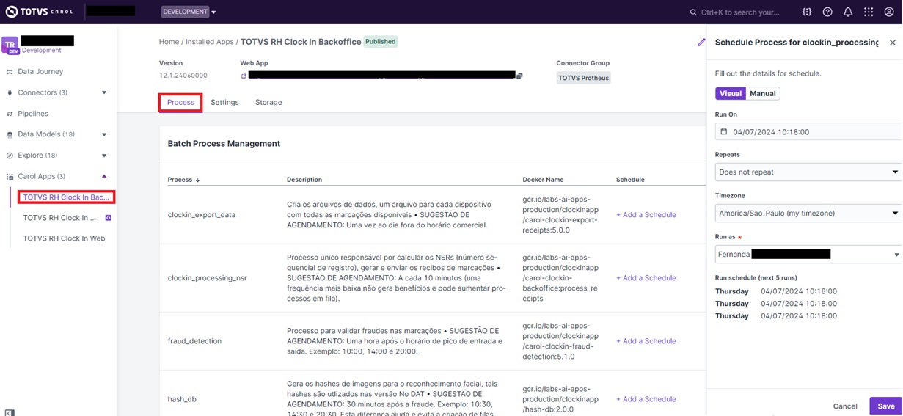The width and height of the screenshot is (903, 416).
Task: Add a schedule for hash_db
Action: coord(646,399)
